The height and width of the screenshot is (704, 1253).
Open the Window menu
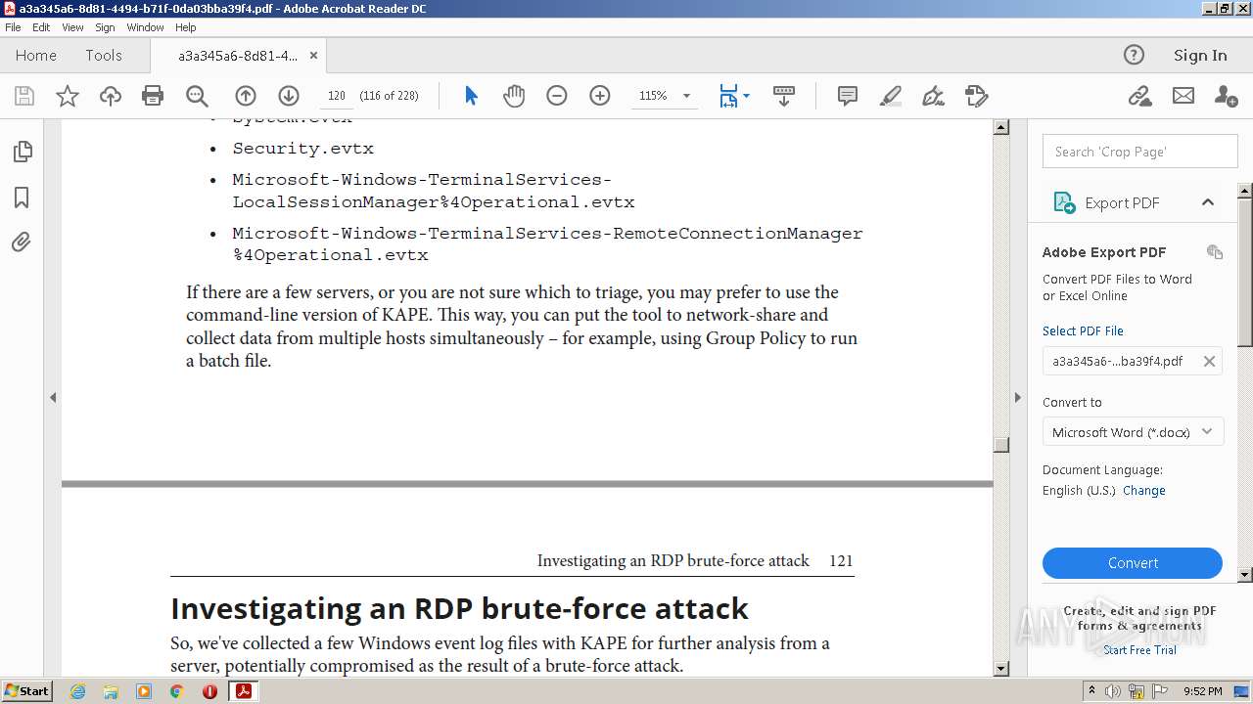coord(145,27)
